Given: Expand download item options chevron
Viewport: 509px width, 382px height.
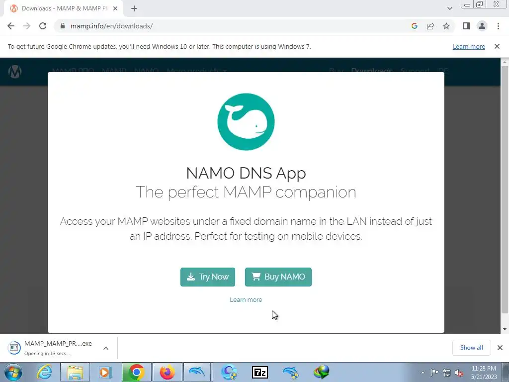Looking at the screenshot, I should [106, 348].
